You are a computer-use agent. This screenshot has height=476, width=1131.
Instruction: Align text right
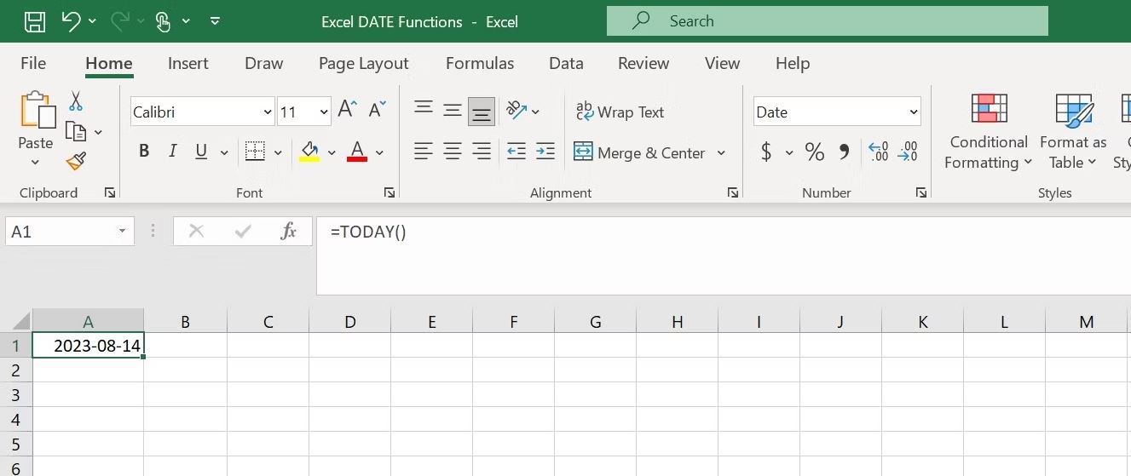coord(482,152)
